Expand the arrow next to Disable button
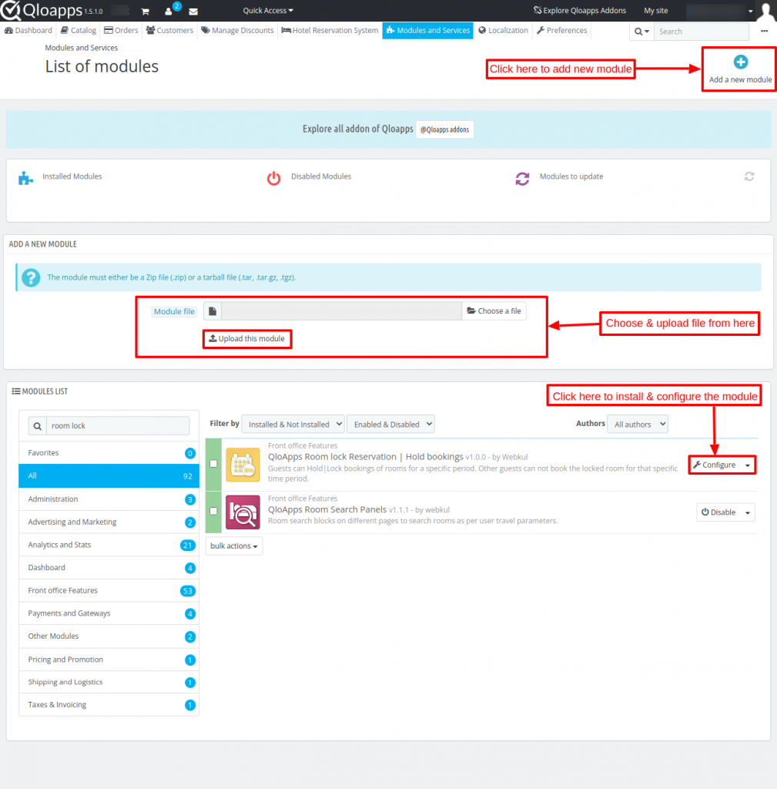The image size is (777, 789). 747,512
